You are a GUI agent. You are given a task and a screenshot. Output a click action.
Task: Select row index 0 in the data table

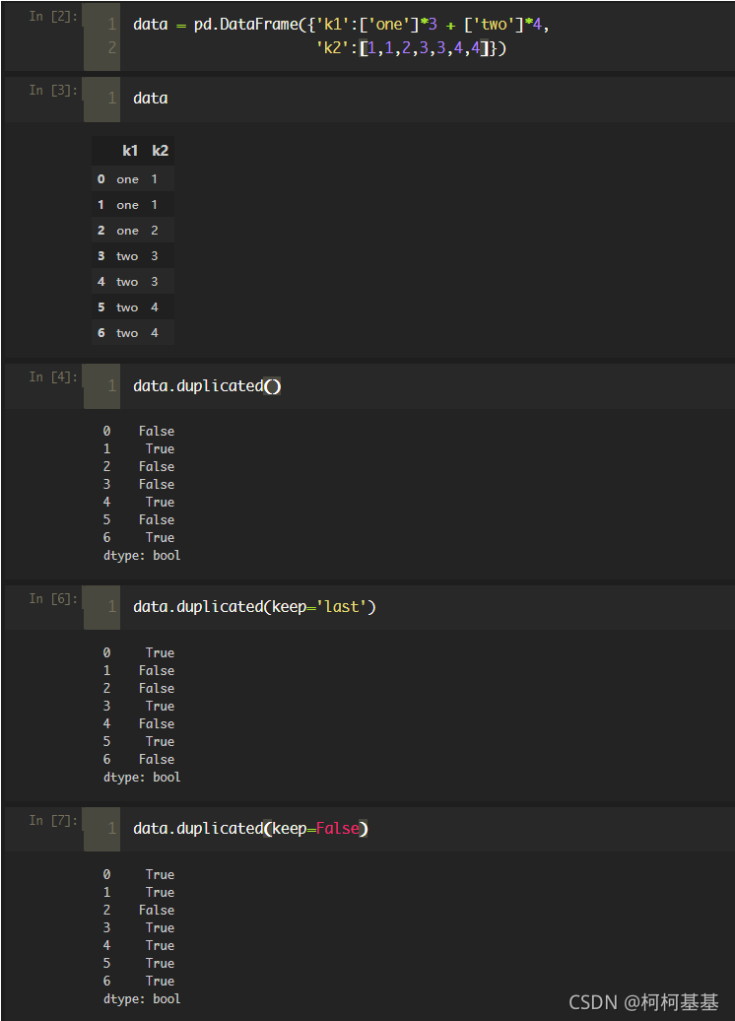pos(100,179)
